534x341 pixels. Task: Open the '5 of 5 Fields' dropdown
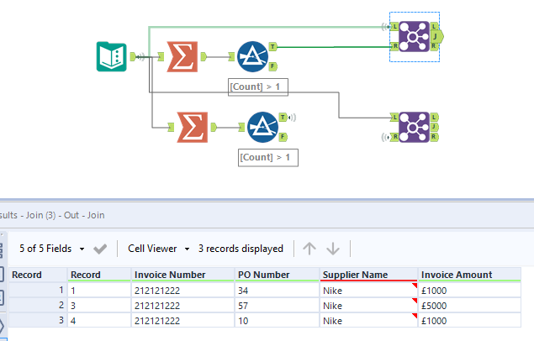click(52, 249)
